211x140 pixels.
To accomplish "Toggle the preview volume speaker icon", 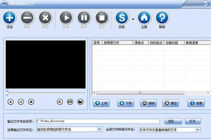I will 60,102.
